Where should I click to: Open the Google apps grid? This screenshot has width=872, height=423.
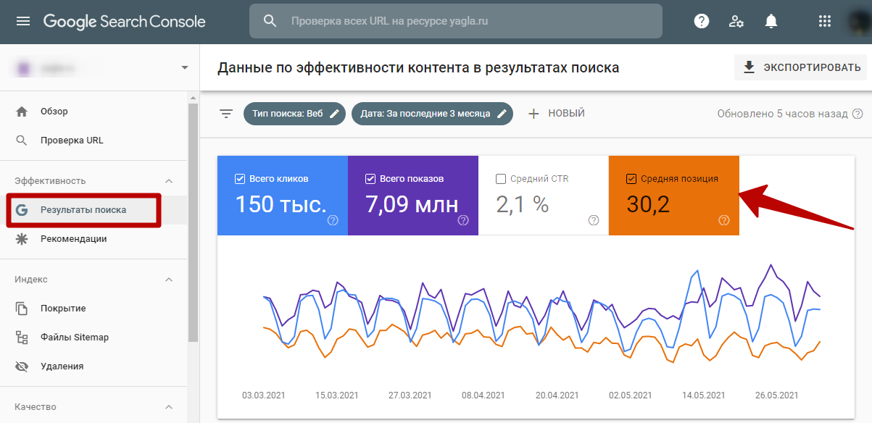[x=824, y=21]
